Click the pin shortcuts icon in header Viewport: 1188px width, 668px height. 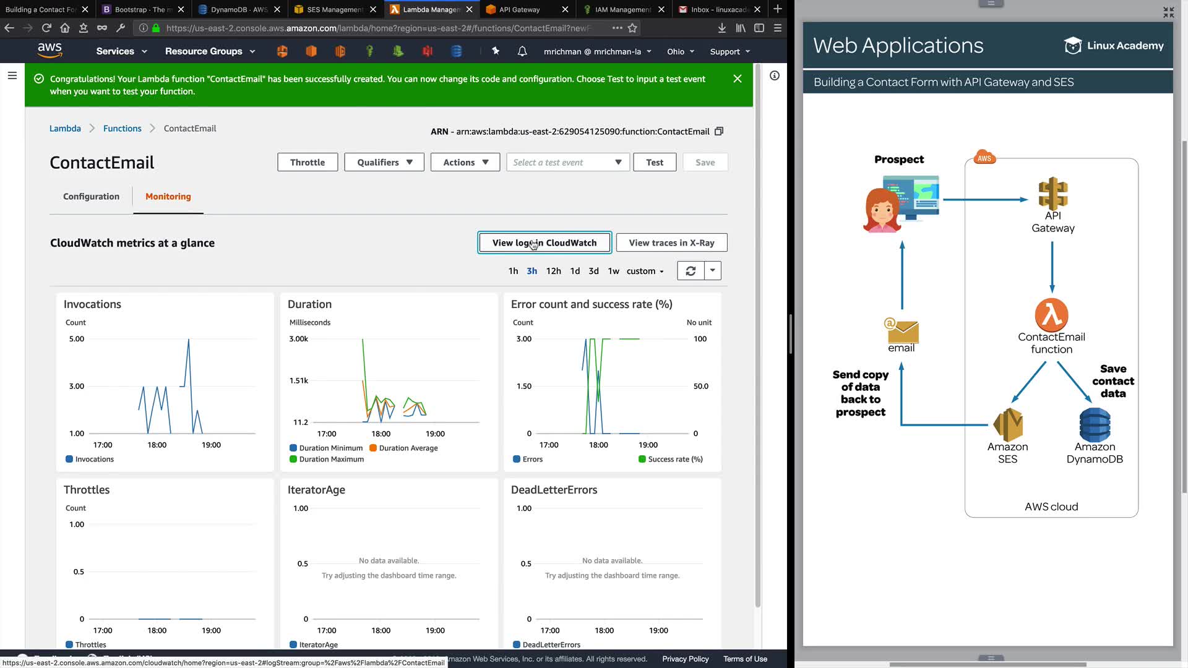(x=496, y=51)
